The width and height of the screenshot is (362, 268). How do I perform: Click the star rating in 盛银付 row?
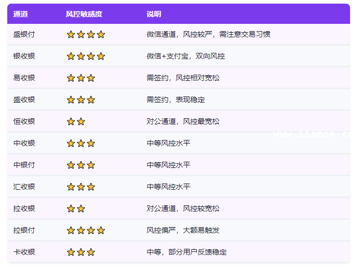click(x=86, y=35)
